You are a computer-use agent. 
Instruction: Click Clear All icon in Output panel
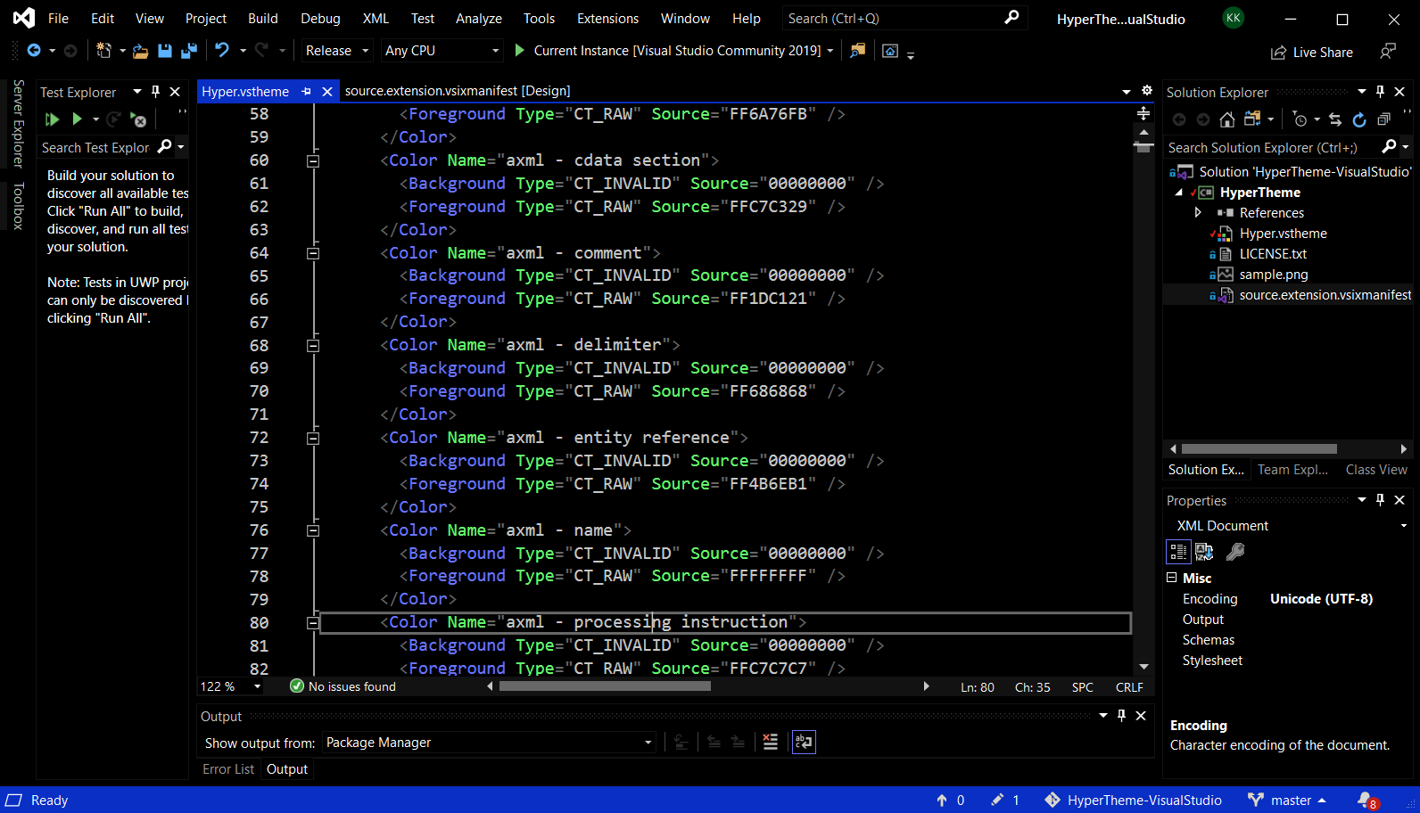771,742
